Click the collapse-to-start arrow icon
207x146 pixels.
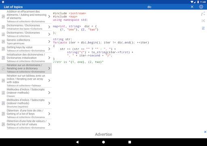(203, 21)
